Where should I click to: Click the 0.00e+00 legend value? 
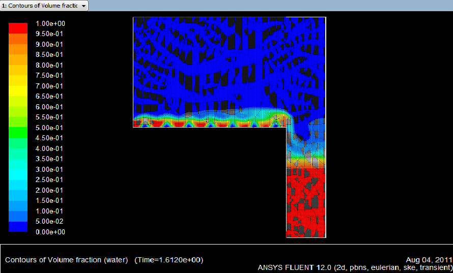50,232
